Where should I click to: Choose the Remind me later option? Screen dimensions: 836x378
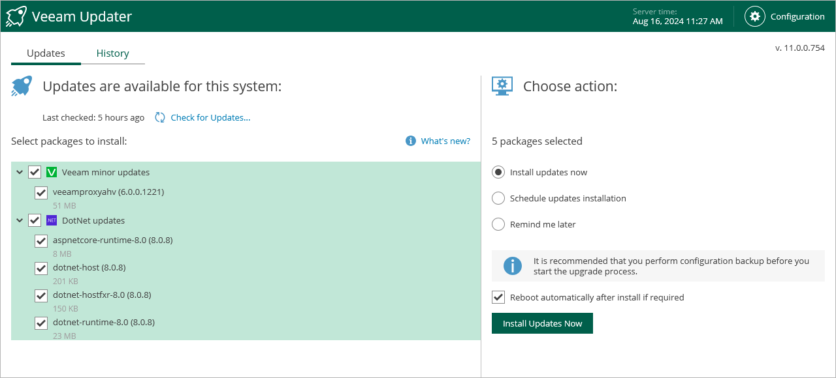tap(498, 224)
